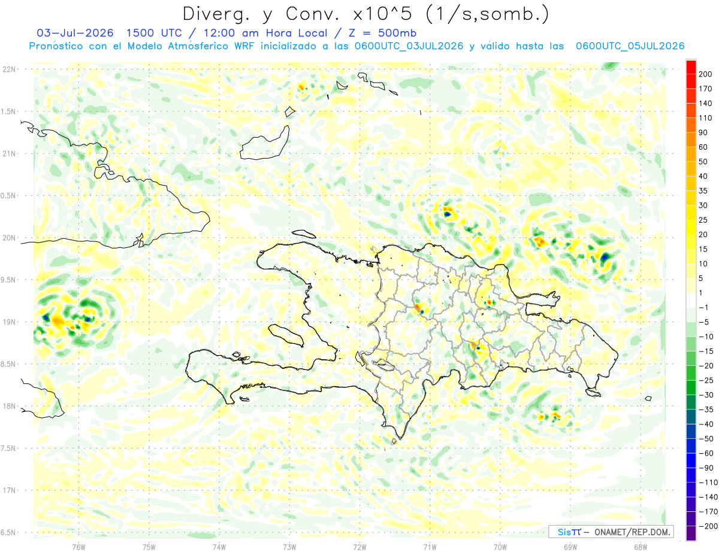Click '0600UTC_05JUL2026' valid-until time text
This screenshot has height=555, width=719.
point(630,46)
